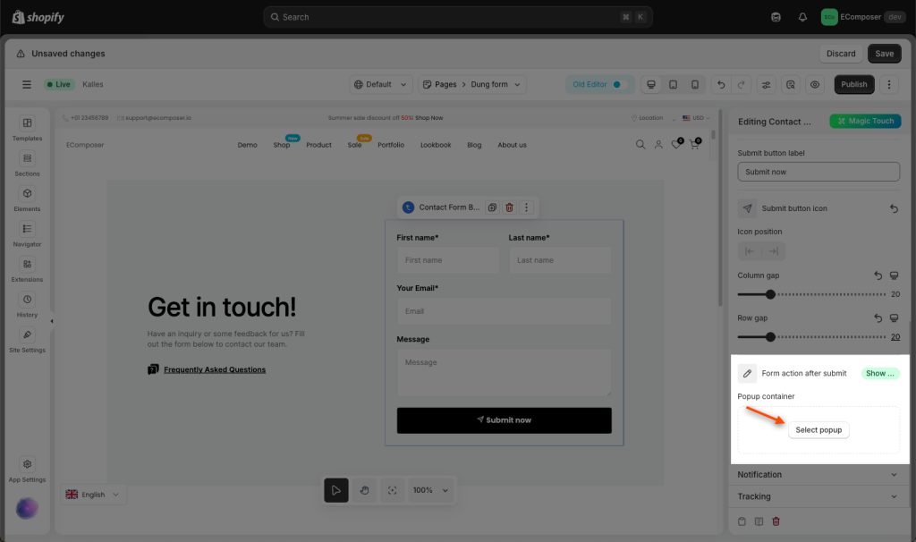
Task: Select desktop device view
Action: click(x=651, y=85)
